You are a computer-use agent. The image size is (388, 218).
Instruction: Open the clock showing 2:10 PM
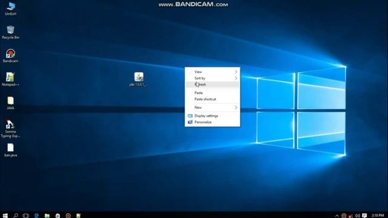[378, 216]
